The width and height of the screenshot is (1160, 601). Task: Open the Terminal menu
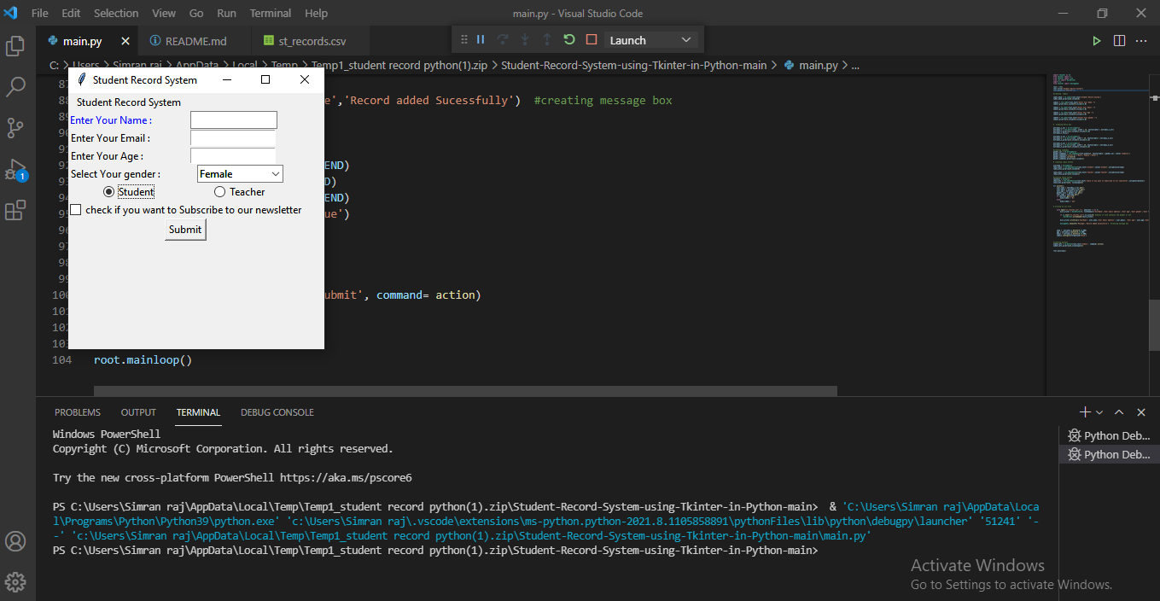click(x=270, y=13)
